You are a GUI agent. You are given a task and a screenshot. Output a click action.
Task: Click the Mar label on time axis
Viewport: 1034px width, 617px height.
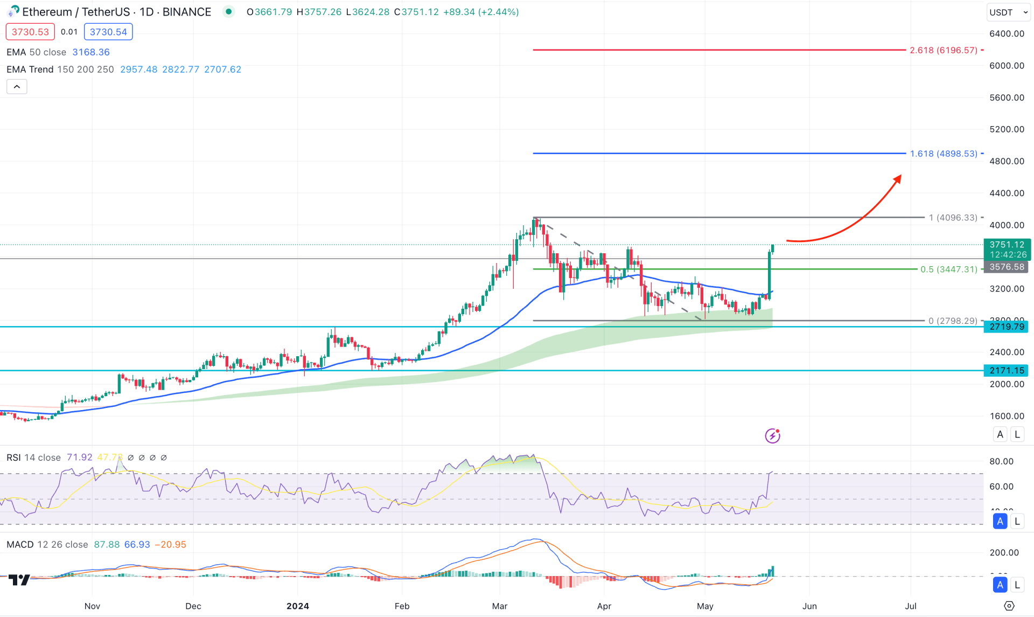[x=500, y=606]
